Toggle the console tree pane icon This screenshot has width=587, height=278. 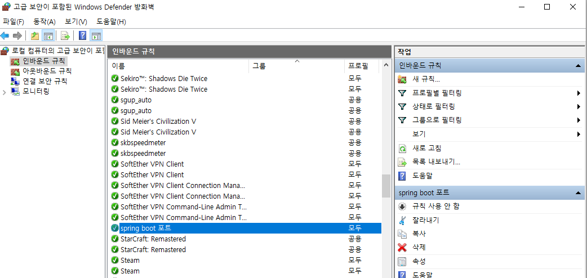(x=48, y=36)
